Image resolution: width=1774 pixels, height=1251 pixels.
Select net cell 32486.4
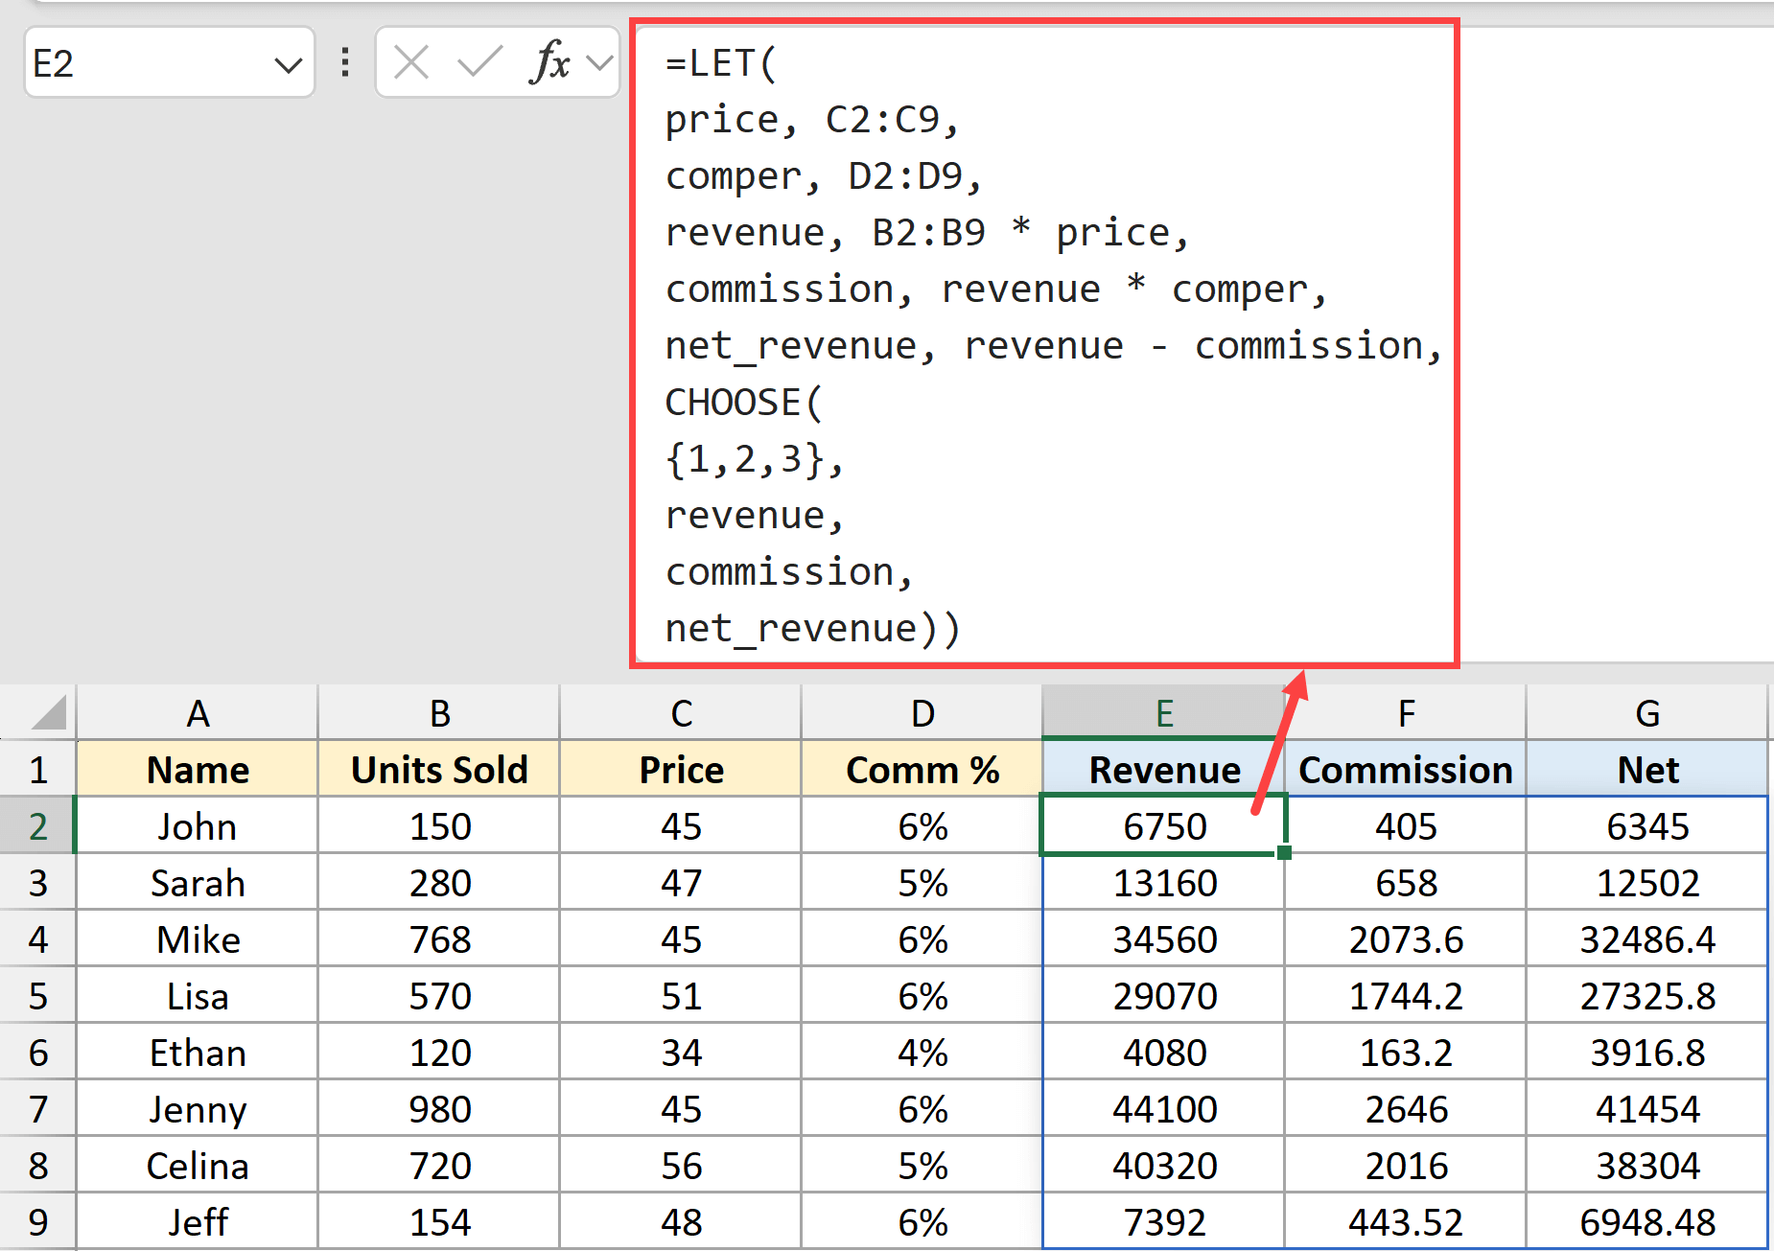click(1647, 938)
